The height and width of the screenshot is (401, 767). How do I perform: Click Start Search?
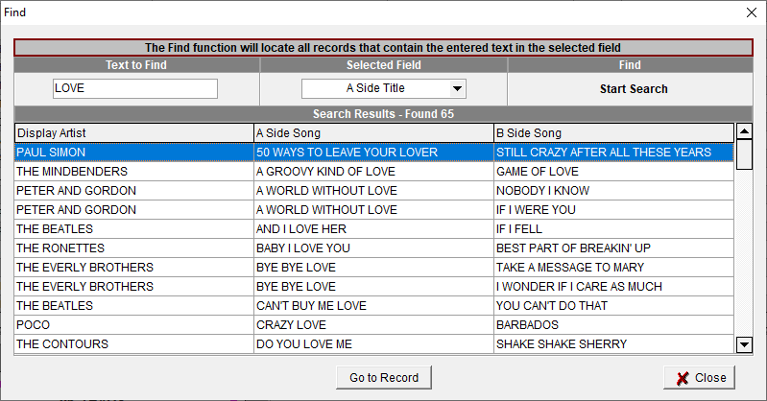[634, 89]
